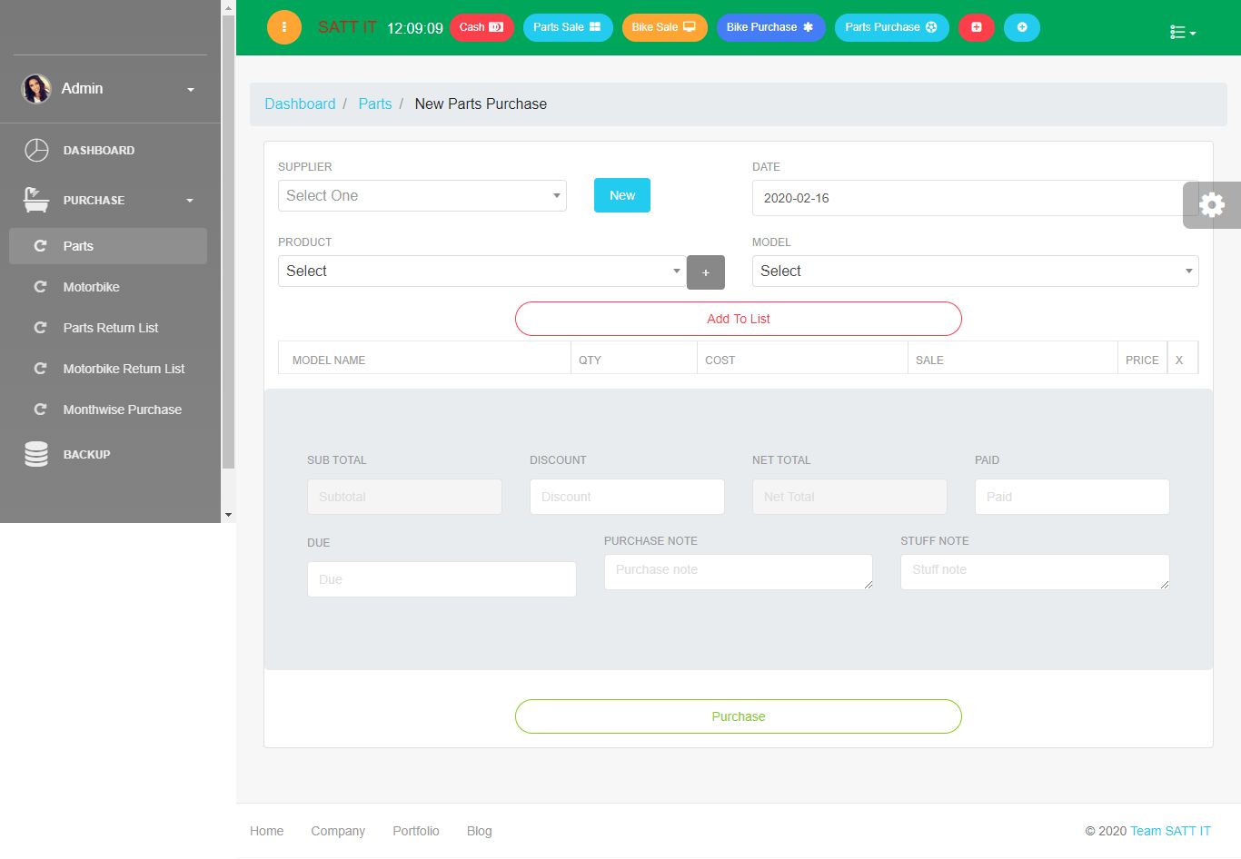This screenshot has width=1241, height=859.
Task: Open the Supplier Select One dropdown
Action: click(422, 196)
